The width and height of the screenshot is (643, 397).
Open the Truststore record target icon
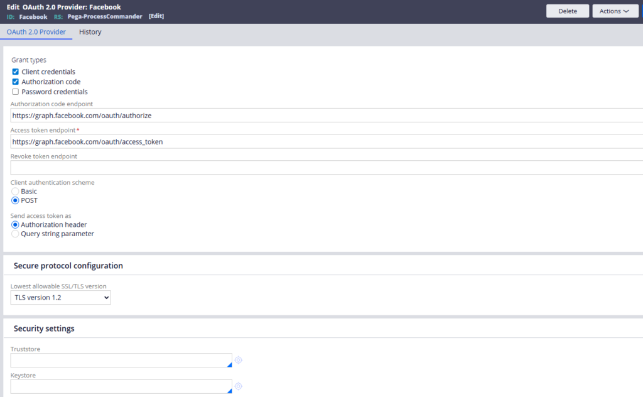click(x=238, y=360)
